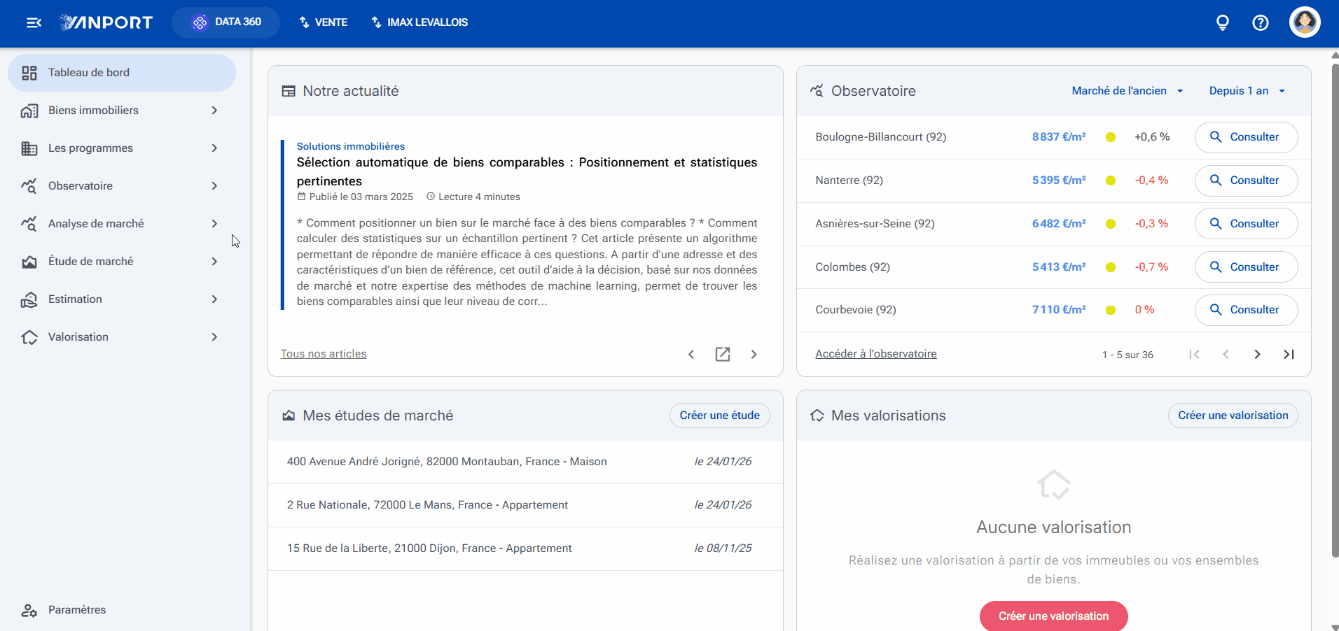Consult Boulogne-Billancourt market data
The image size is (1339, 631).
[1246, 137]
